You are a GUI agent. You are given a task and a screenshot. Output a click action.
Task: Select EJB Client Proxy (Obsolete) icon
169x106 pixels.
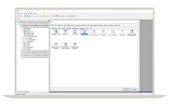(x=75, y=46)
